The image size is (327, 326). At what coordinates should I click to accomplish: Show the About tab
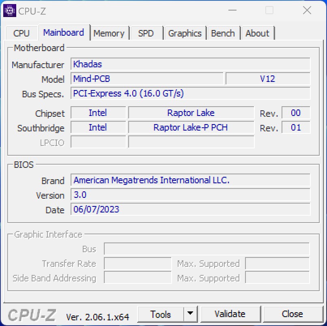pos(258,33)
